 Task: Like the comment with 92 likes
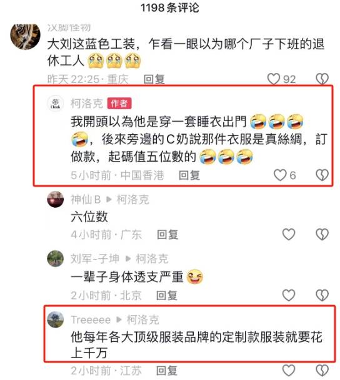[x=274, y=79]
